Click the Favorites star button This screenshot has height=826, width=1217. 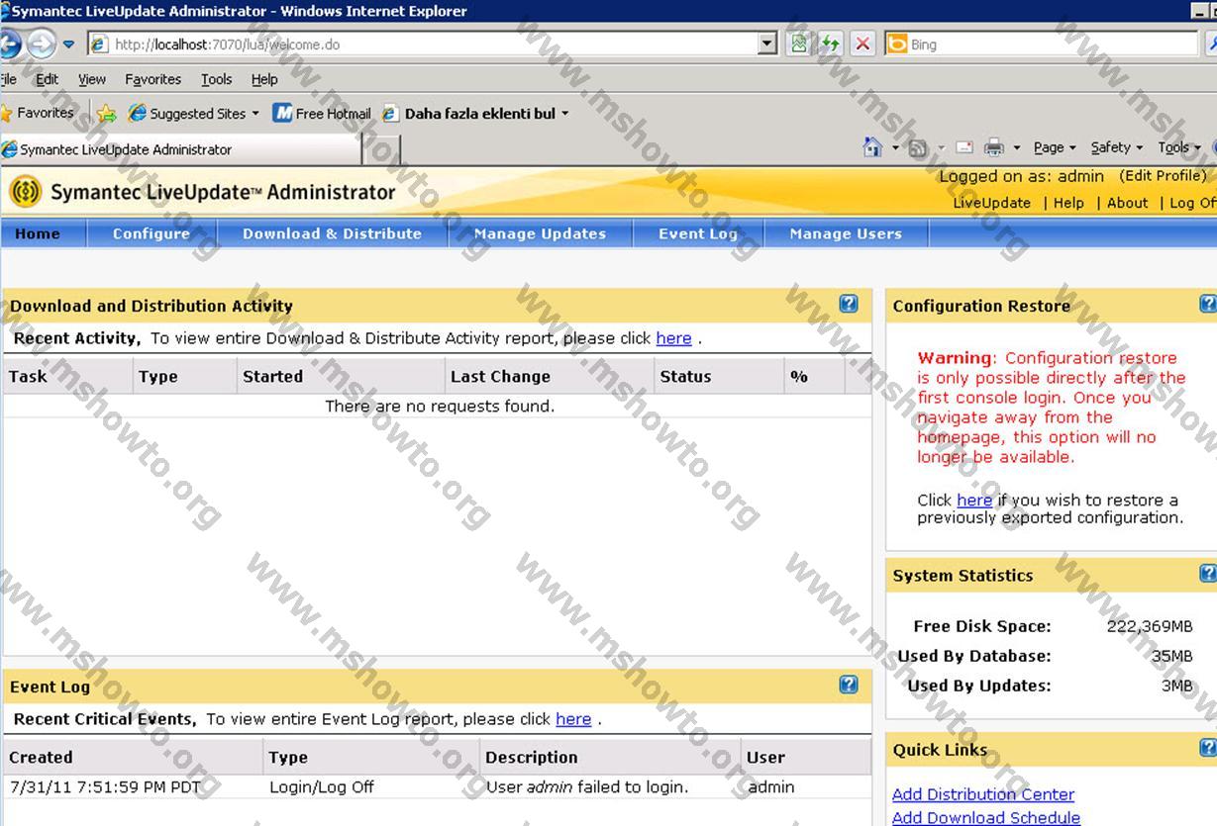click(x=39, y=113)
